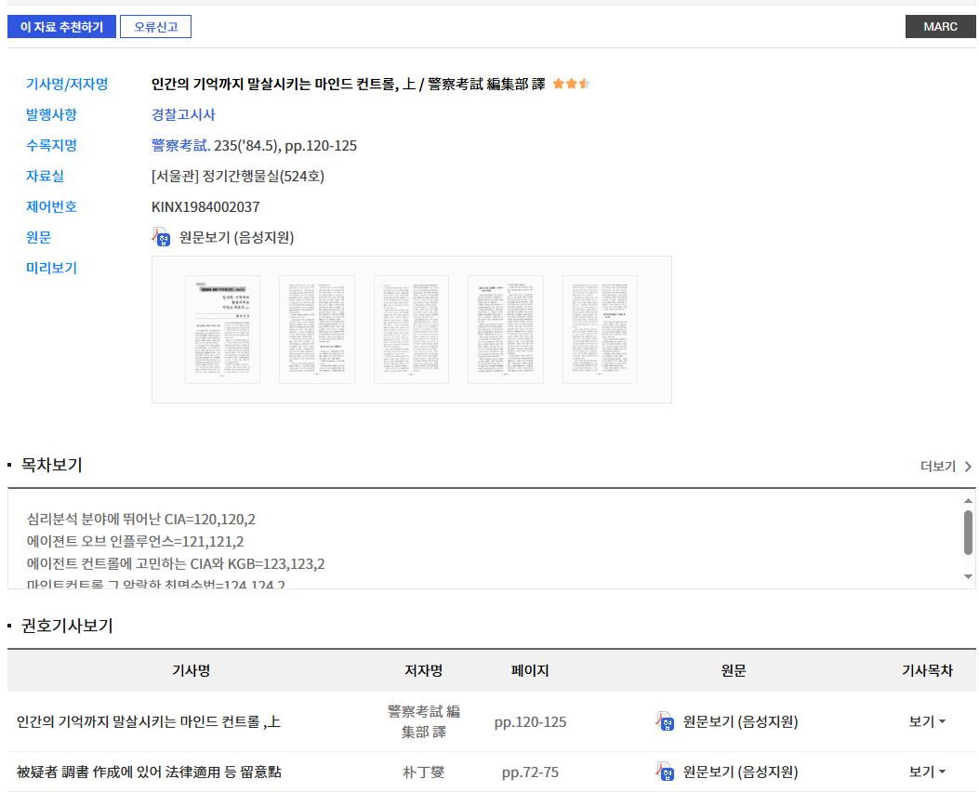Report an error via 오류신고 button
This screenshot has height=792, width=979.
tap(155, 27)
